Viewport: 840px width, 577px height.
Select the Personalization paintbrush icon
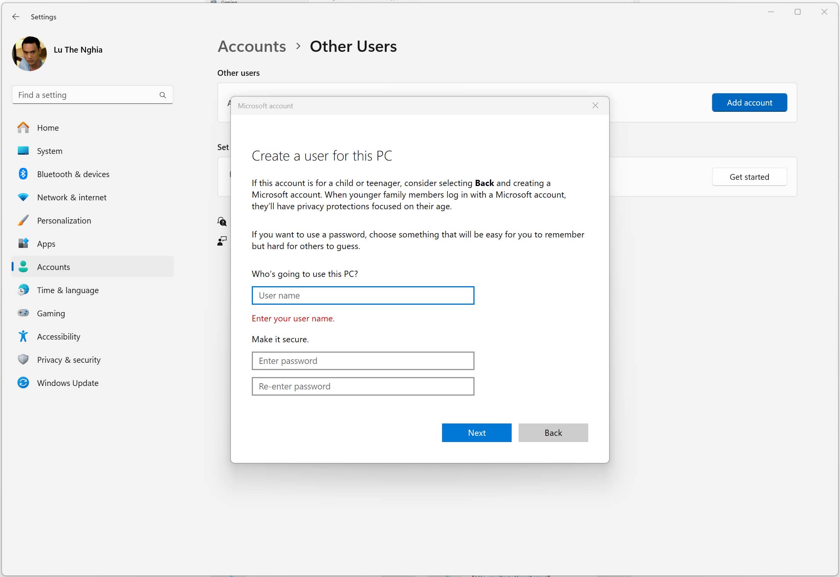(x=23, y=220)
